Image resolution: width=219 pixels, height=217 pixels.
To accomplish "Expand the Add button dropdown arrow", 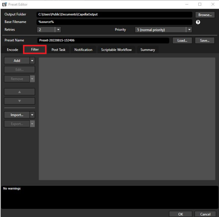I will (32, 61).
